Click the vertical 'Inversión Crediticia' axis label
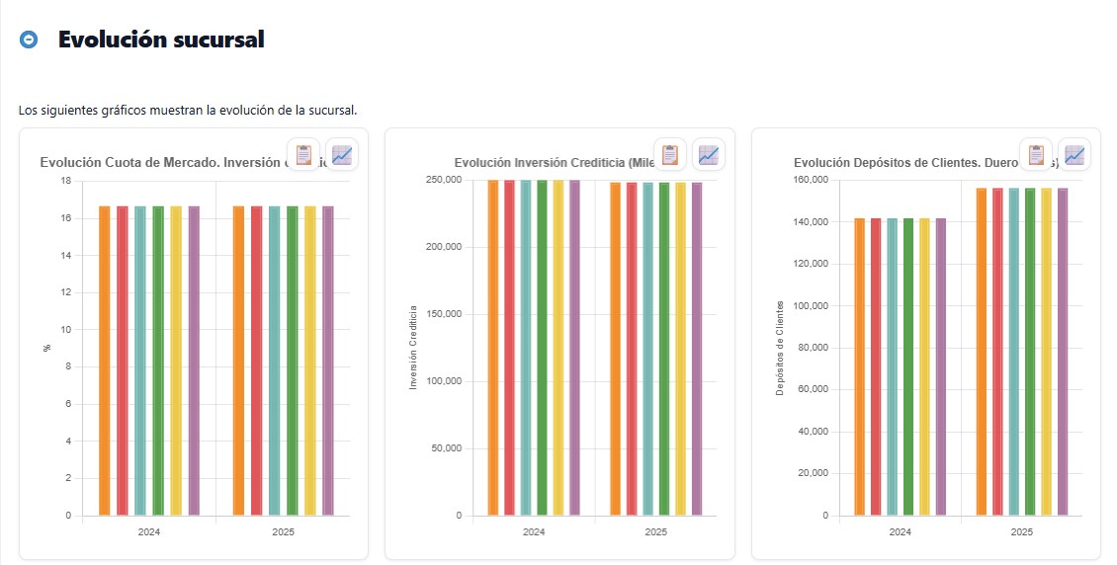 click(413, 348)
